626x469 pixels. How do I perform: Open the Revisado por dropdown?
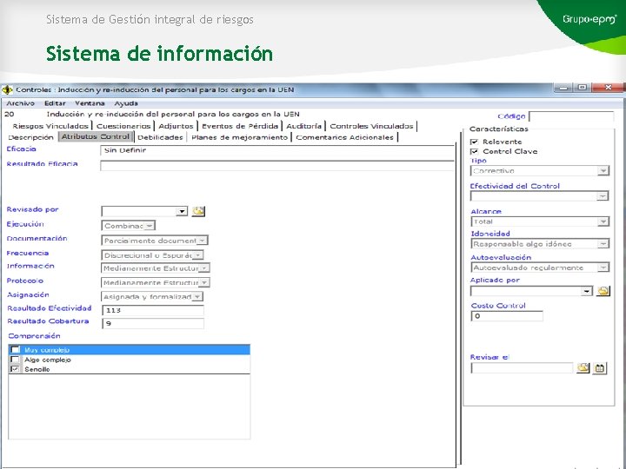tap(182, 211)
